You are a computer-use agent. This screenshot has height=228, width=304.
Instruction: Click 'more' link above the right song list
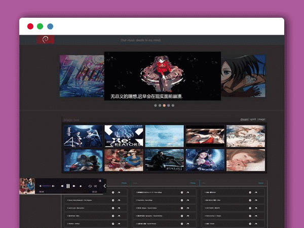pos(261,183)
